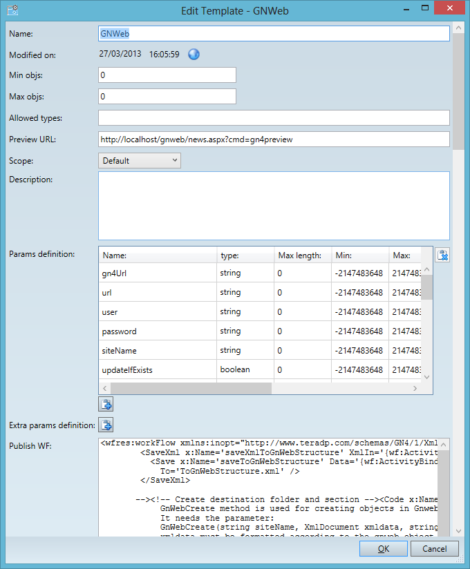Open the Scope dropdown showing Default
Image resolution: width=470 pixels, height=569 pixels.
click(x=140, y=160)
